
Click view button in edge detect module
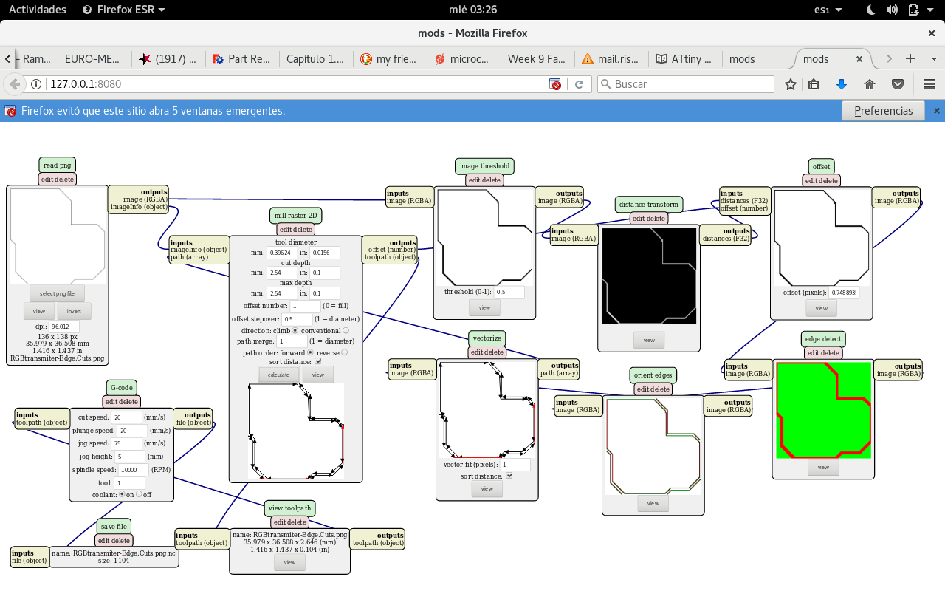point(823,467)
